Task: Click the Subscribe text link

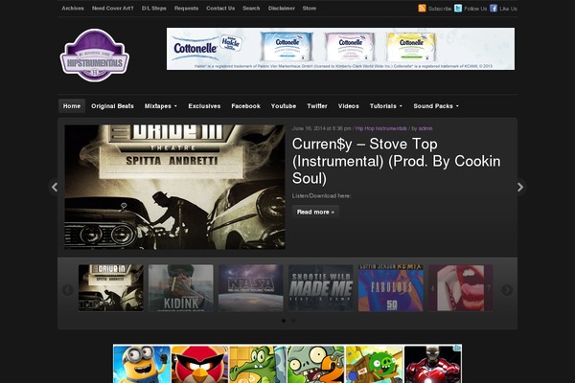Action: [x=440, y=9]
